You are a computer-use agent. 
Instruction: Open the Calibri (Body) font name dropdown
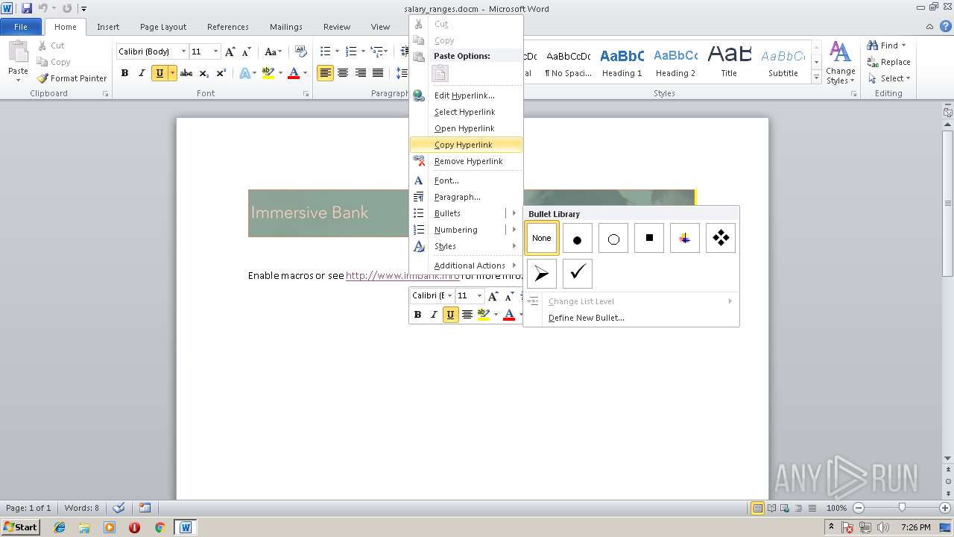[x=183, y=51]
